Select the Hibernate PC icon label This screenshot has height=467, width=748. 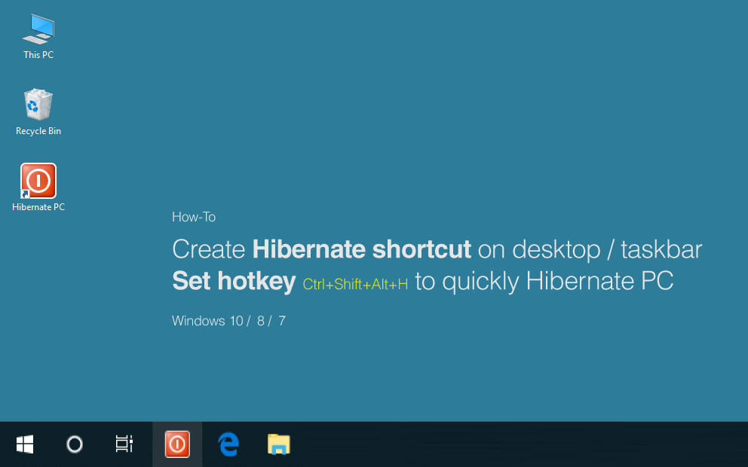point(38,206)
